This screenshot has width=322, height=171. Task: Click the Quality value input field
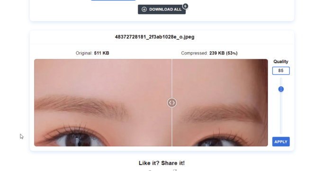tap(281, 71)
